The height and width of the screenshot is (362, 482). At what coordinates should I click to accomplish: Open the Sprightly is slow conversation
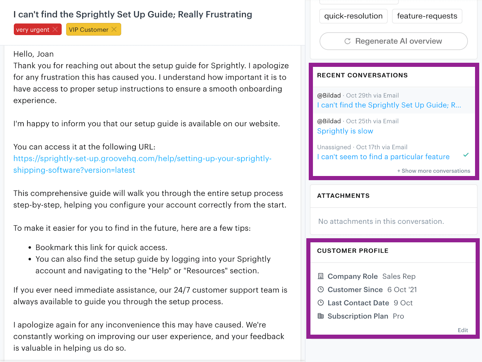point(345,131)
